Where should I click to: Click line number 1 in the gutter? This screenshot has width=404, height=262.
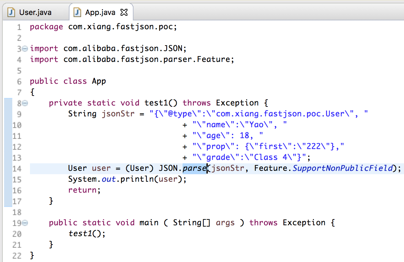click(x=19, y=27)
